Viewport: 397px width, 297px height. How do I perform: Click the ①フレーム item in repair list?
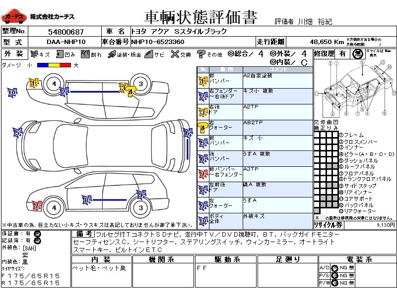[351, 135]
